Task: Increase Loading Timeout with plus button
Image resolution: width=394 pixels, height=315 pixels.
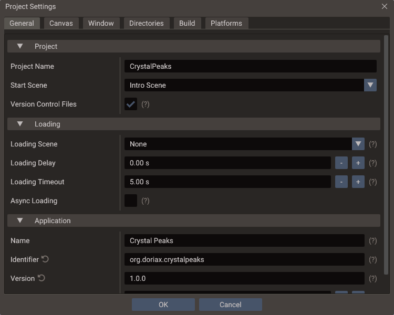Action: [358, 182]
